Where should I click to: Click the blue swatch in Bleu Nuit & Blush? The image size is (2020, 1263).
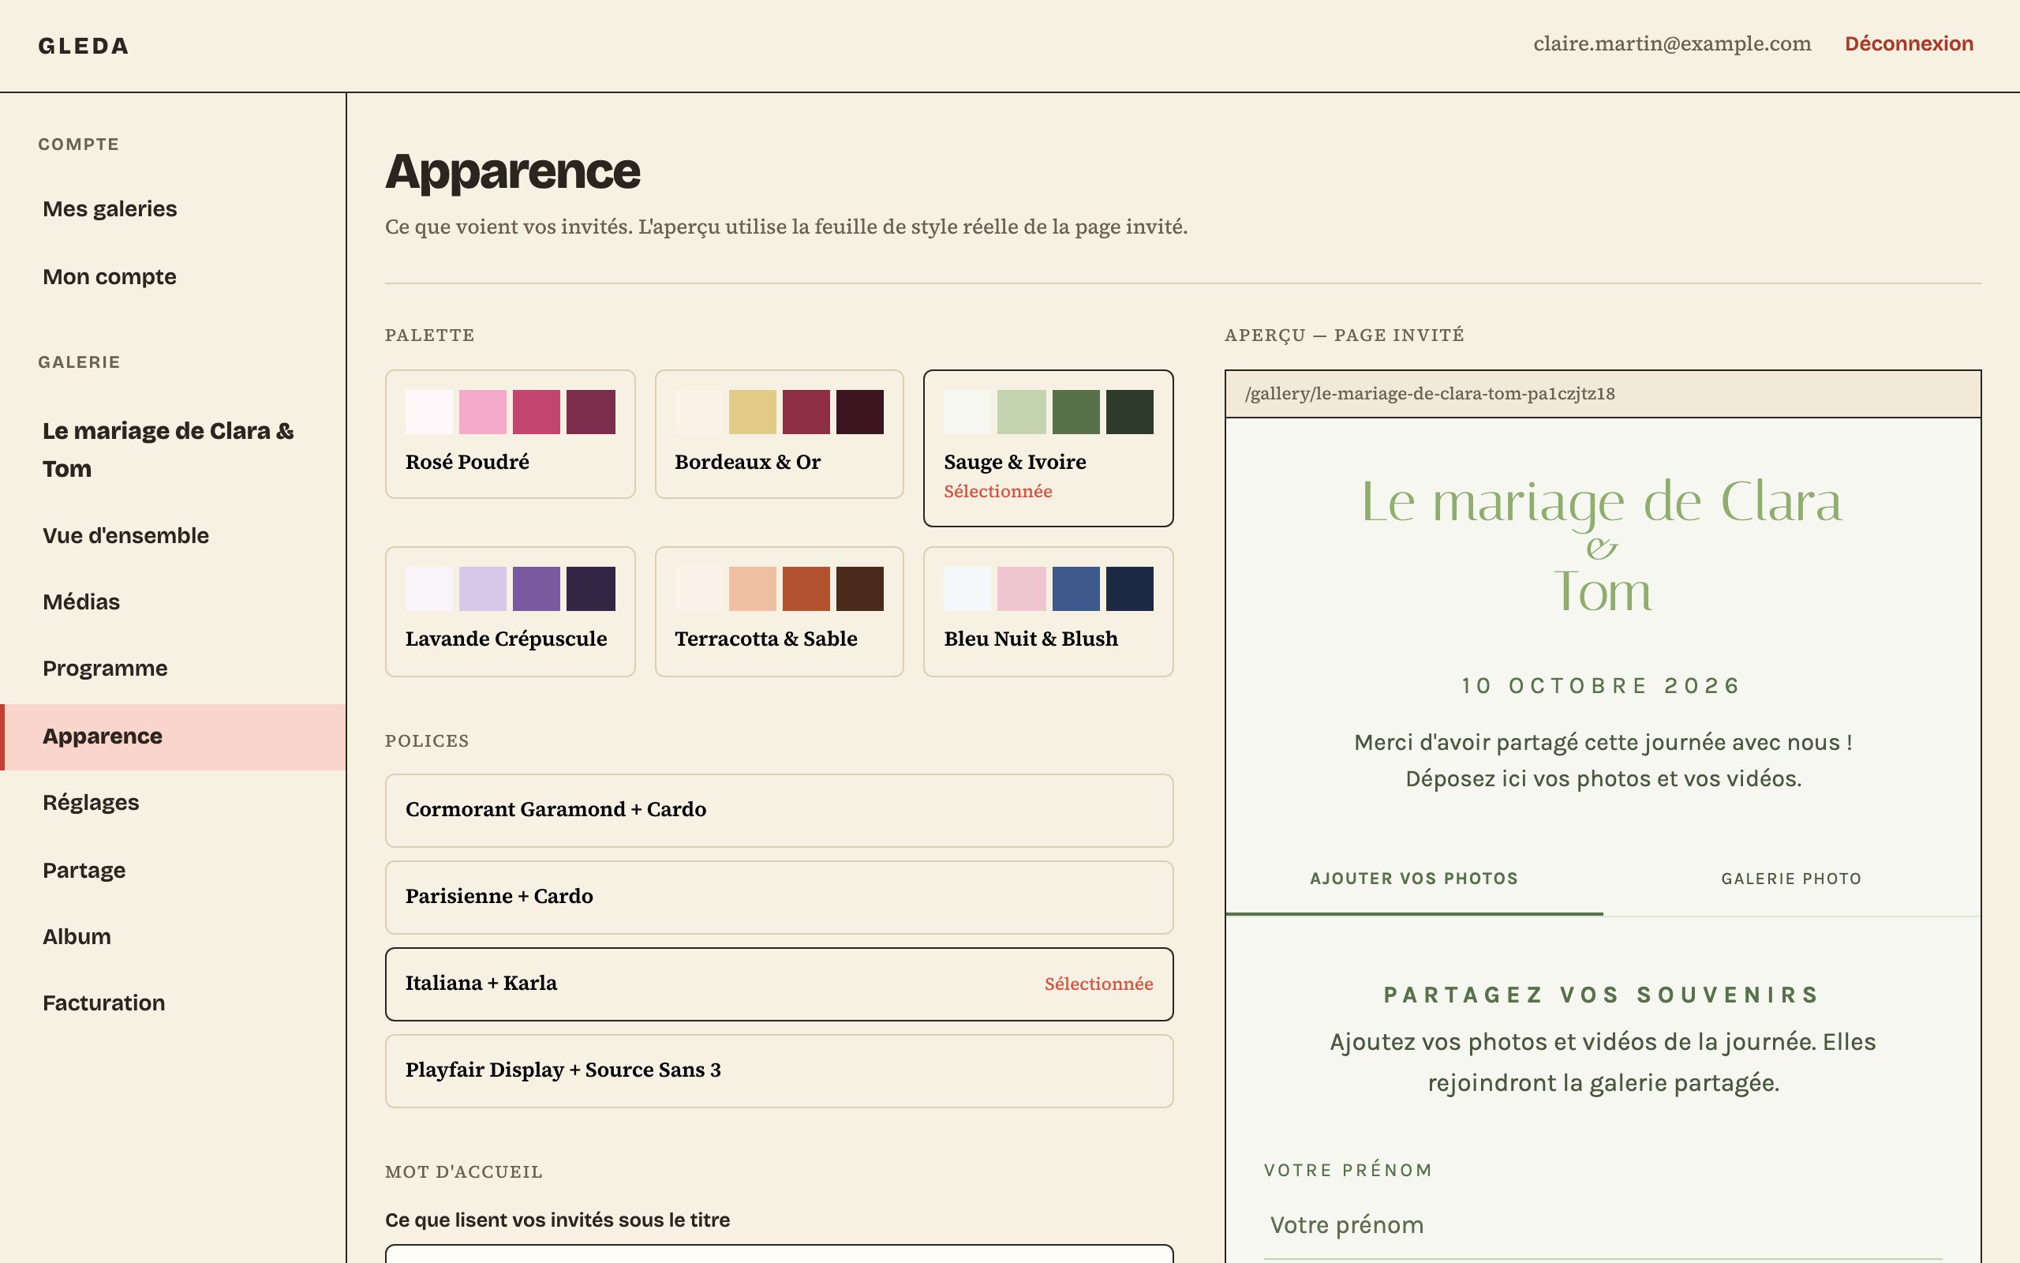click(1075, 589)
